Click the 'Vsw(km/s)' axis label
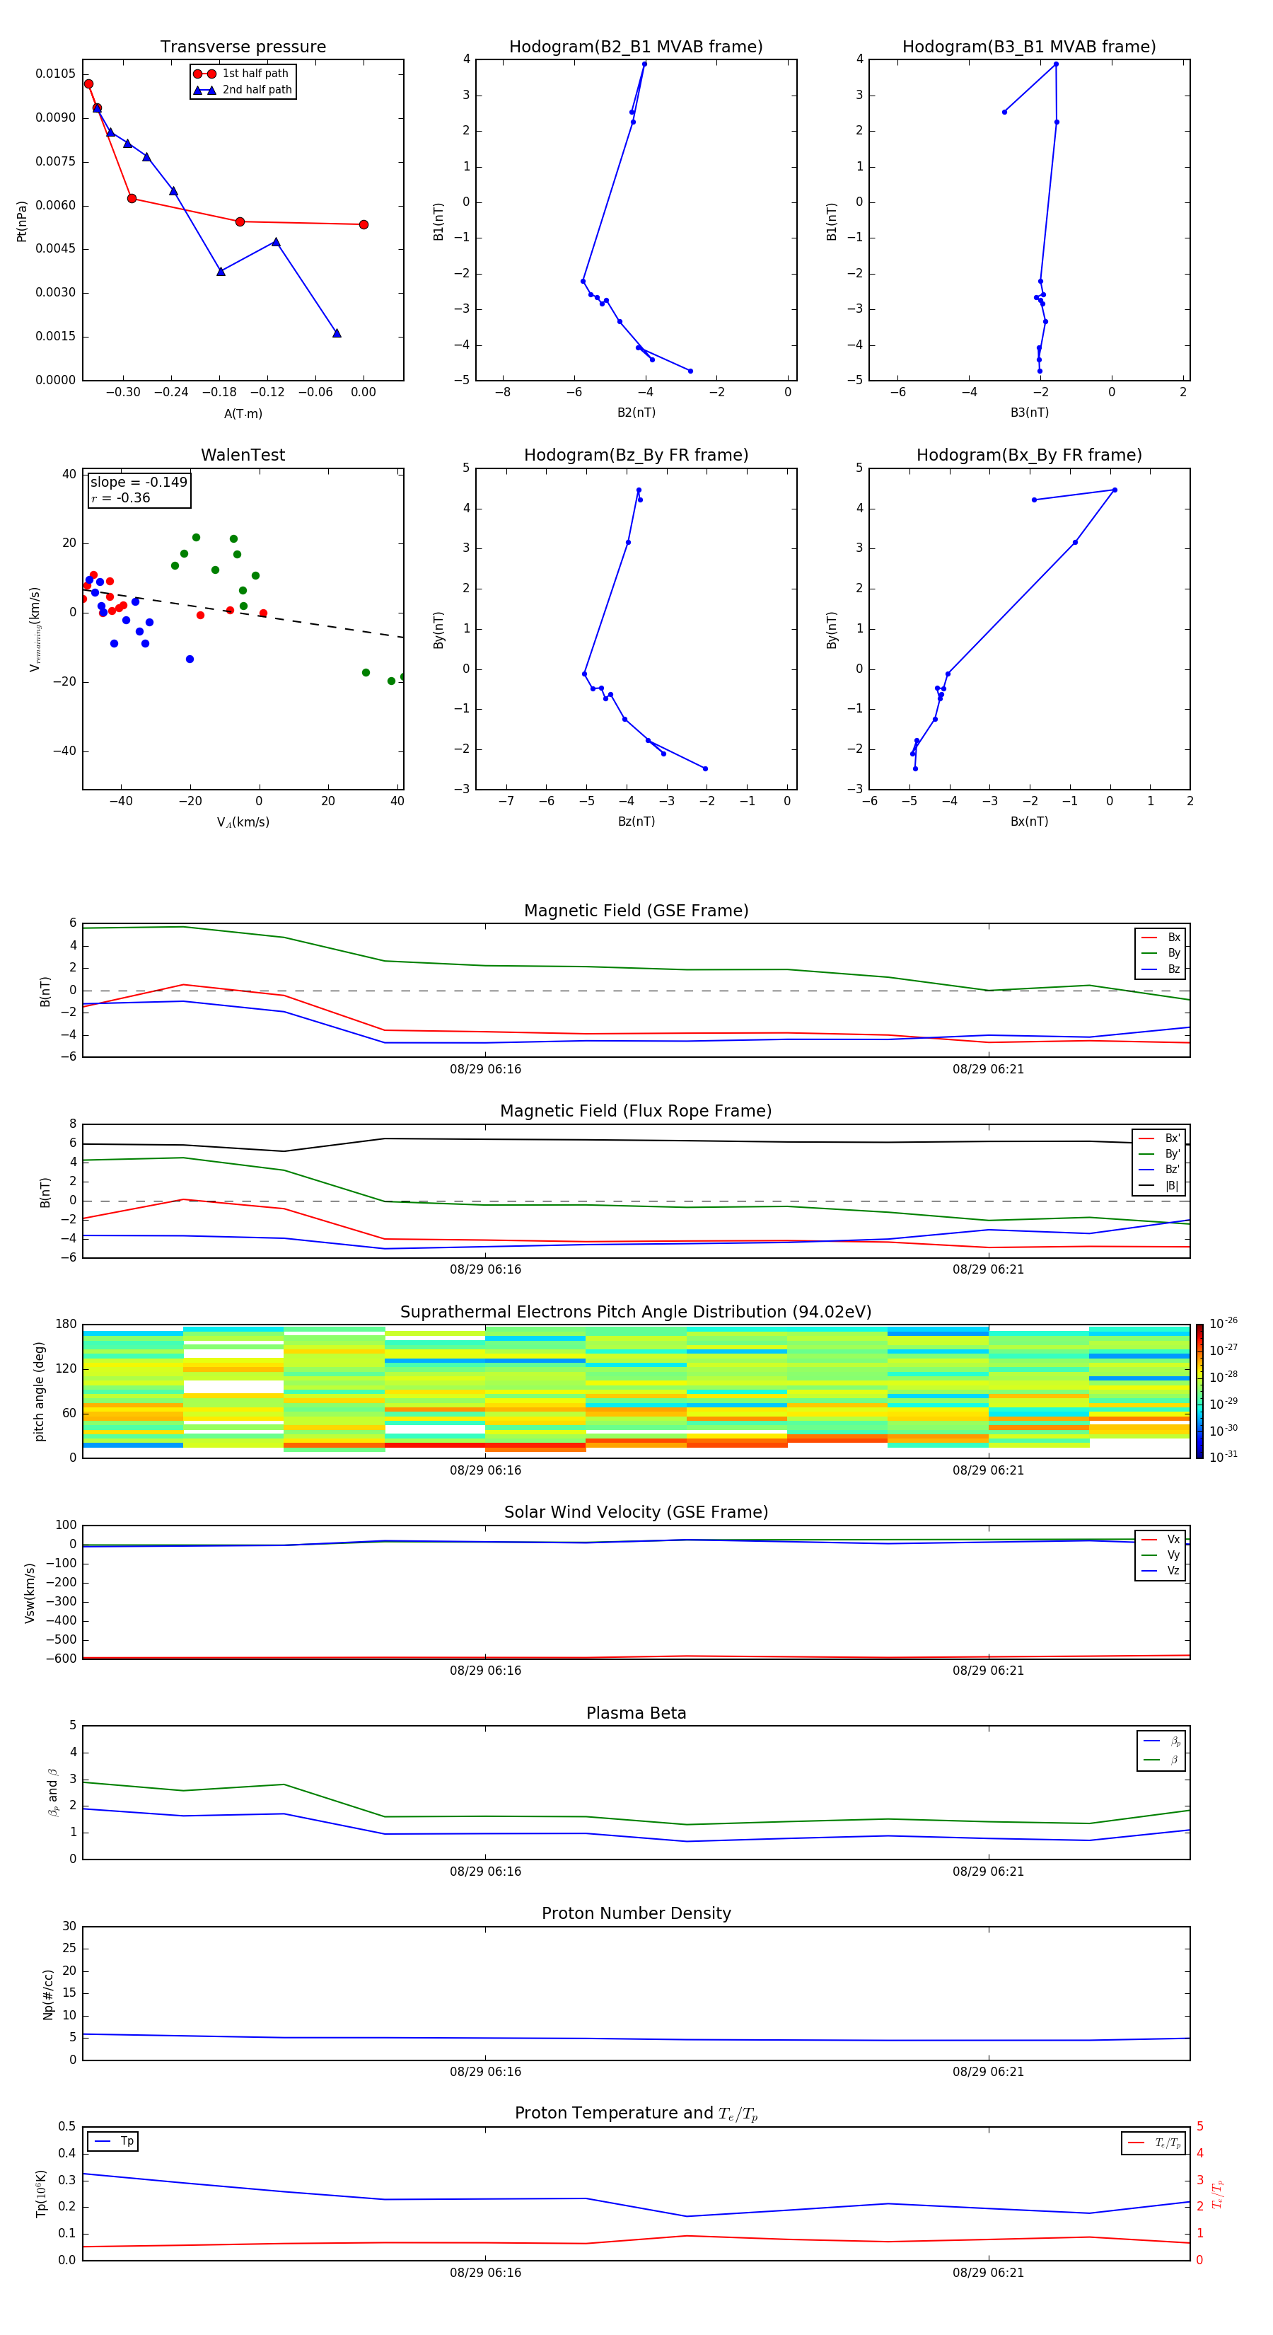 (x=30, y=1593)
